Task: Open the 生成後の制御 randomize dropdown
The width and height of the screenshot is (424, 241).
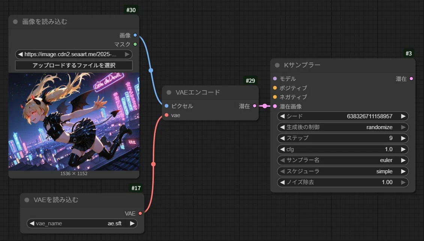Action: pos(343,127)
